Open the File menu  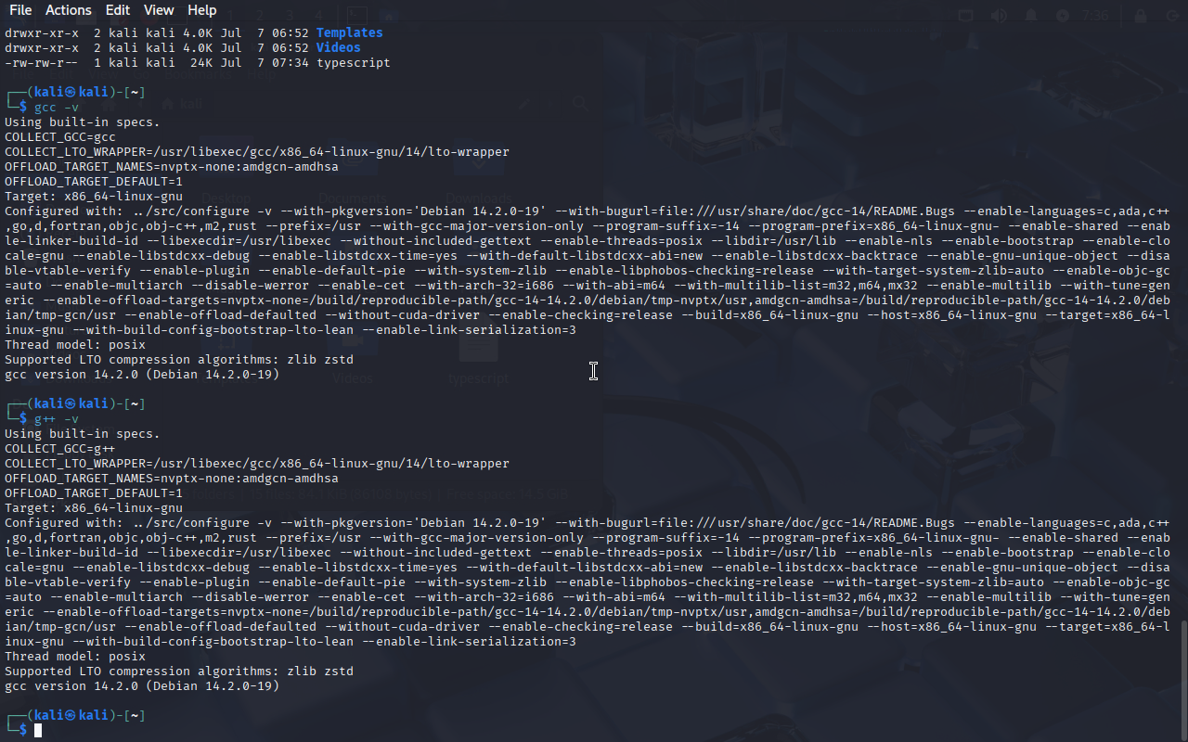point(20,10)
